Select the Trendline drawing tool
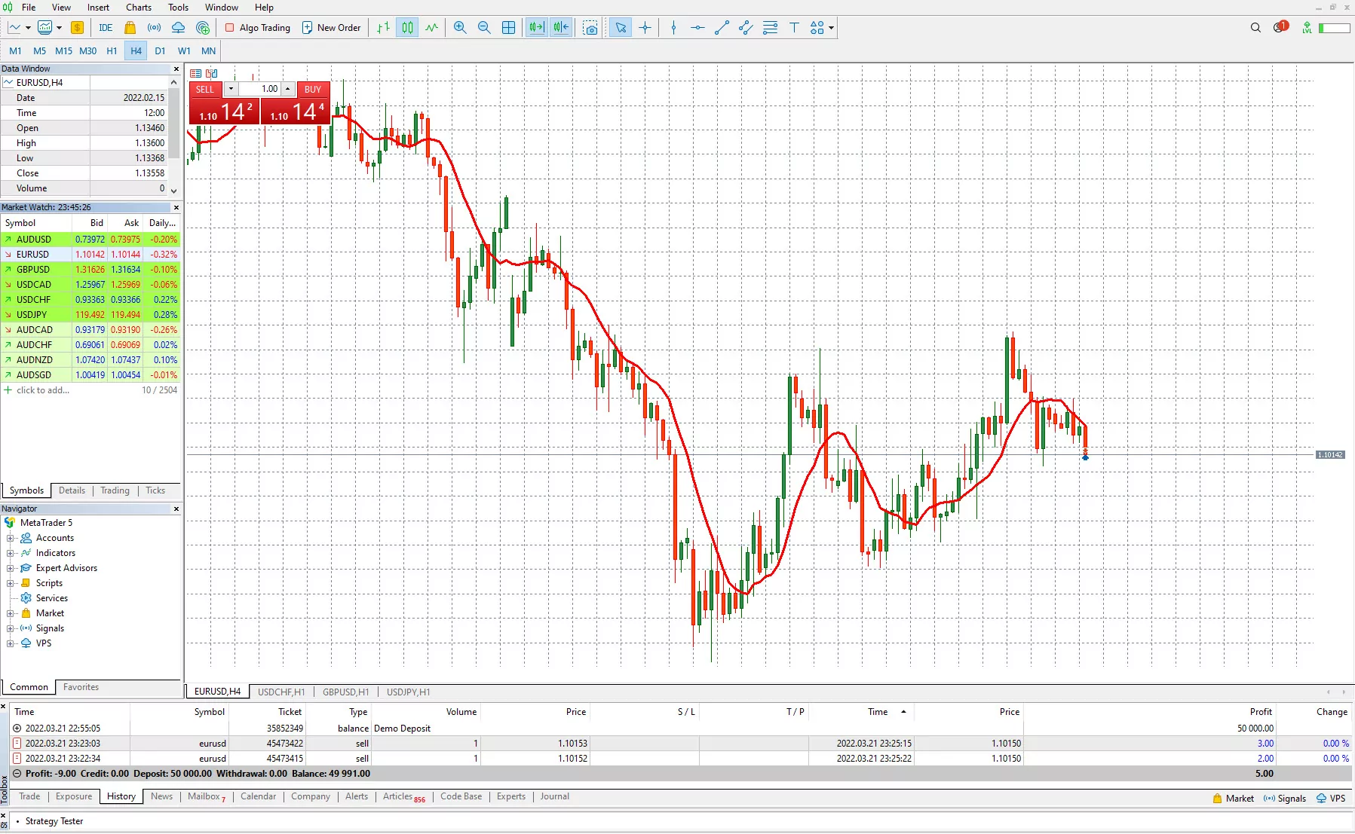1355x834 pixels. tap(722, 28)
